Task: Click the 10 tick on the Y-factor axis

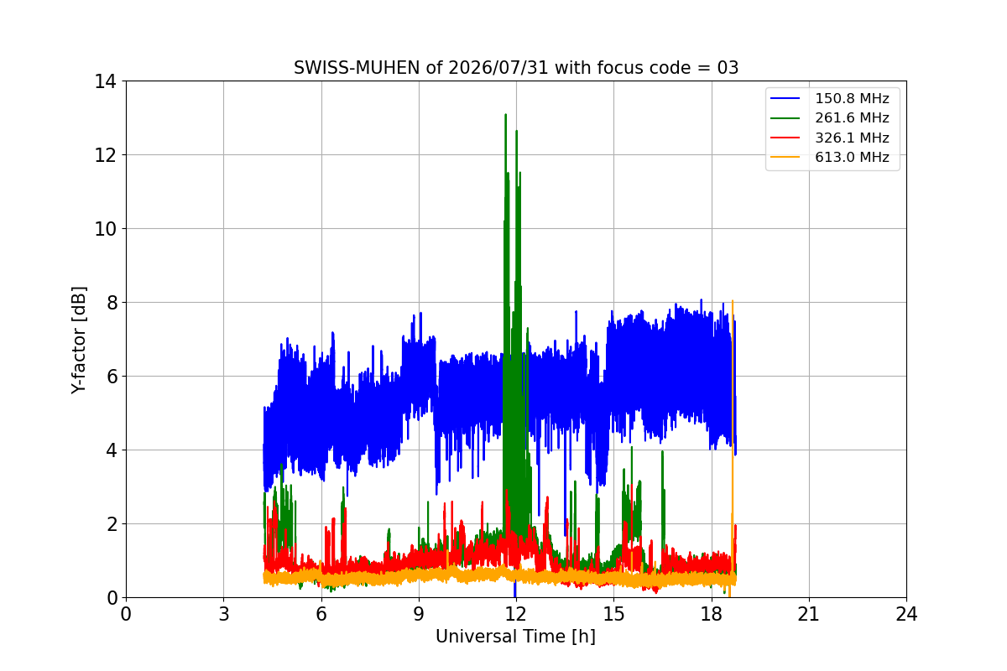Action: 105,229
